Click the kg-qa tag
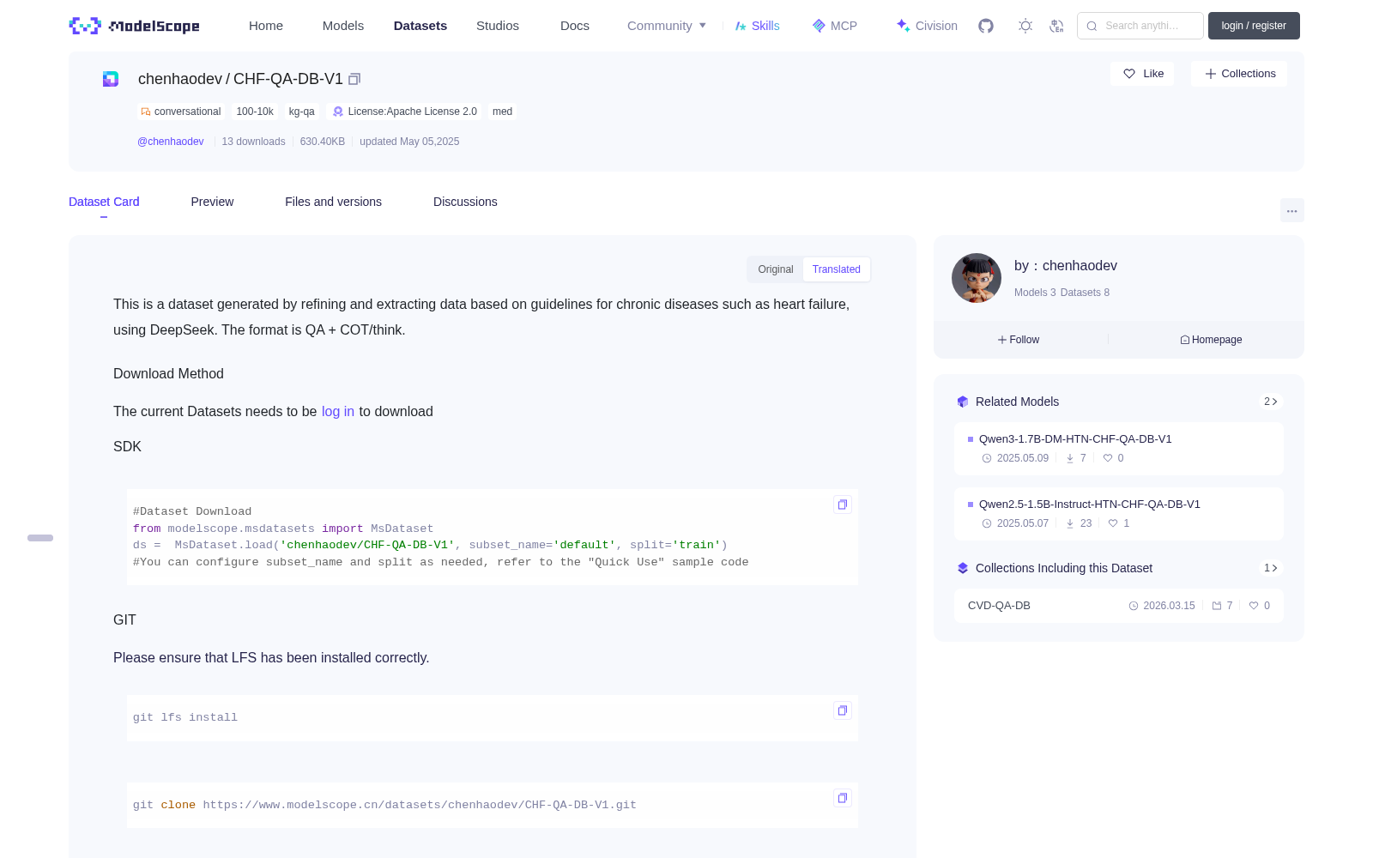This screenshot has height=858, width=1373. (x=302, y=112)
